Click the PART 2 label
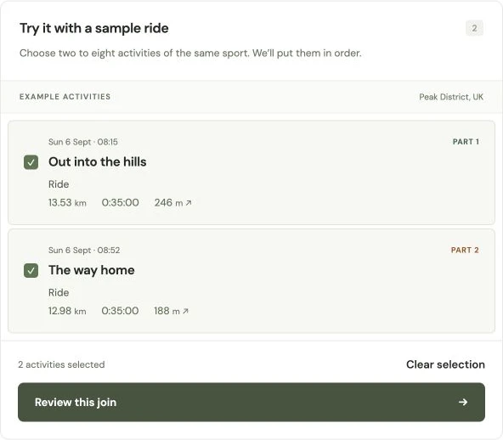 [465, 250]
